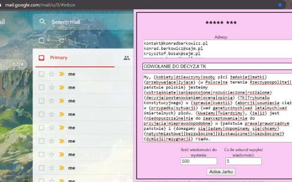The width and height of the screenshot is (292, 182).
Task: Star the third email from me
Action: point(52,101)
